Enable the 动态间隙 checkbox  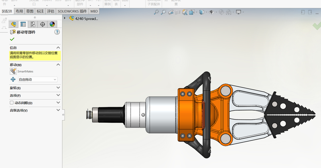click(12, 103)
